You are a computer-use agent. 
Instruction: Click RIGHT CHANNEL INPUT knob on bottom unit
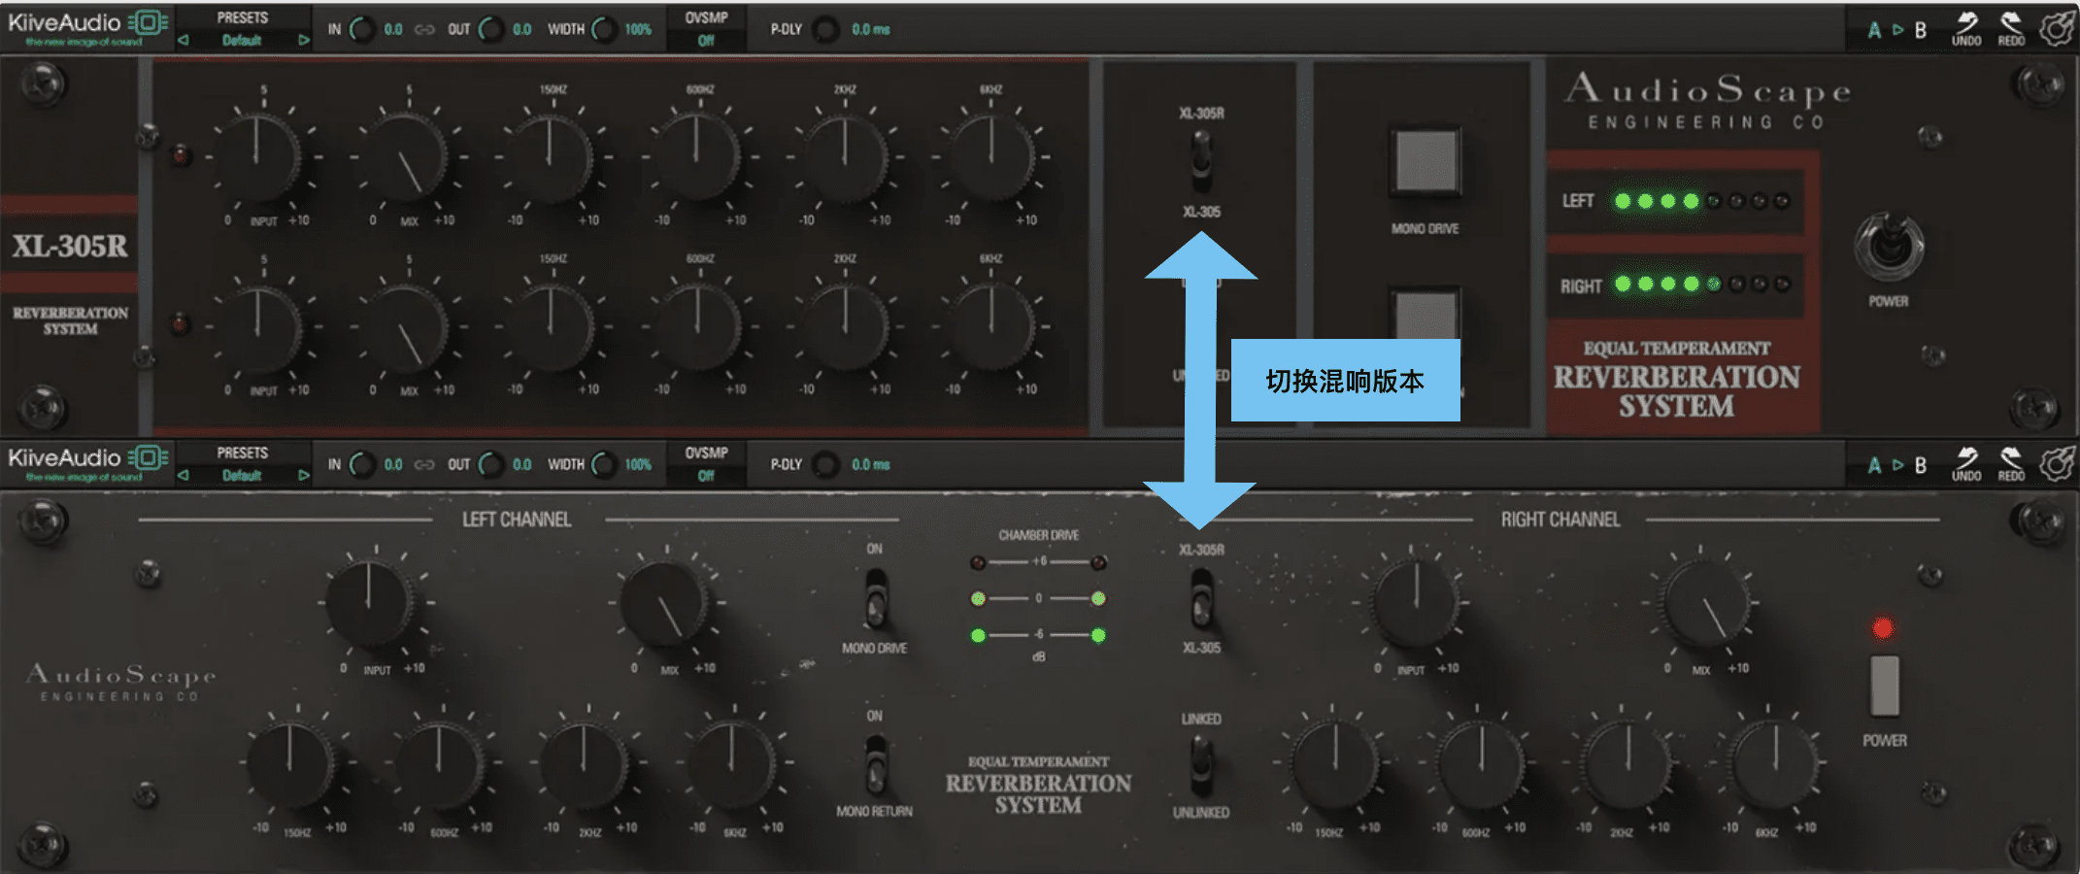click(x=1415, y=601)
